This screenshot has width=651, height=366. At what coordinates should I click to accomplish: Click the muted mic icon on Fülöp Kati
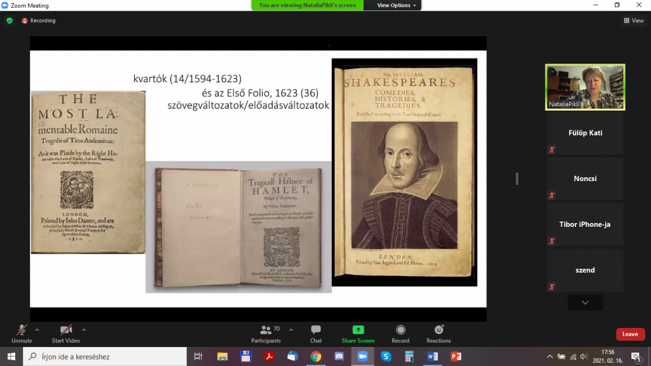point(552,150)
